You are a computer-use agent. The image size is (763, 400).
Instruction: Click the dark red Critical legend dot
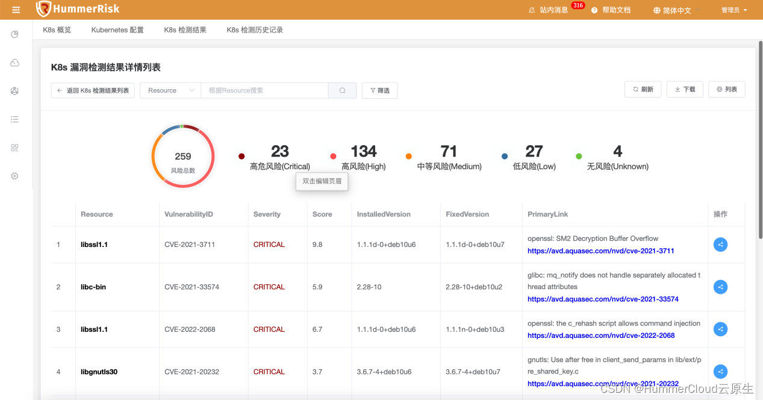coord(241,157)
